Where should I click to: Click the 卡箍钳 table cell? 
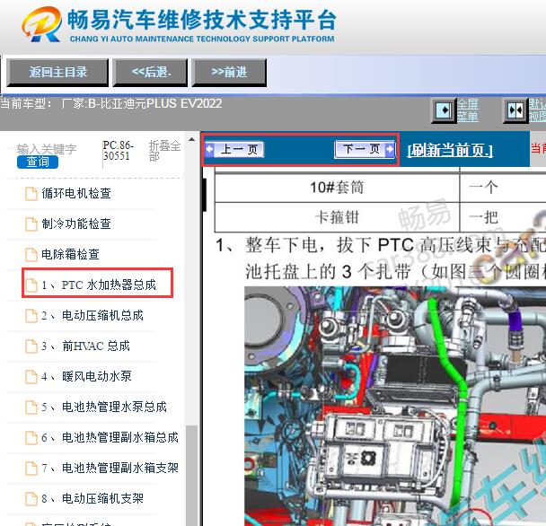[337, 217]
